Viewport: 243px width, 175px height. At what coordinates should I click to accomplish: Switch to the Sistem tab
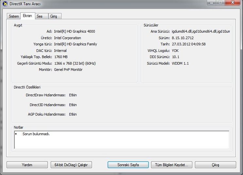[x=14, y=16]
